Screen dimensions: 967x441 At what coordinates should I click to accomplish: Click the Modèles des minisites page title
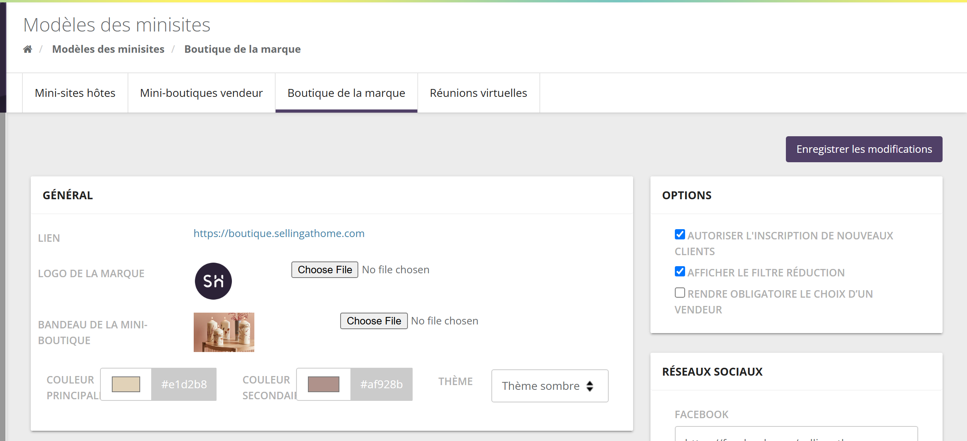tap(117, 25)
